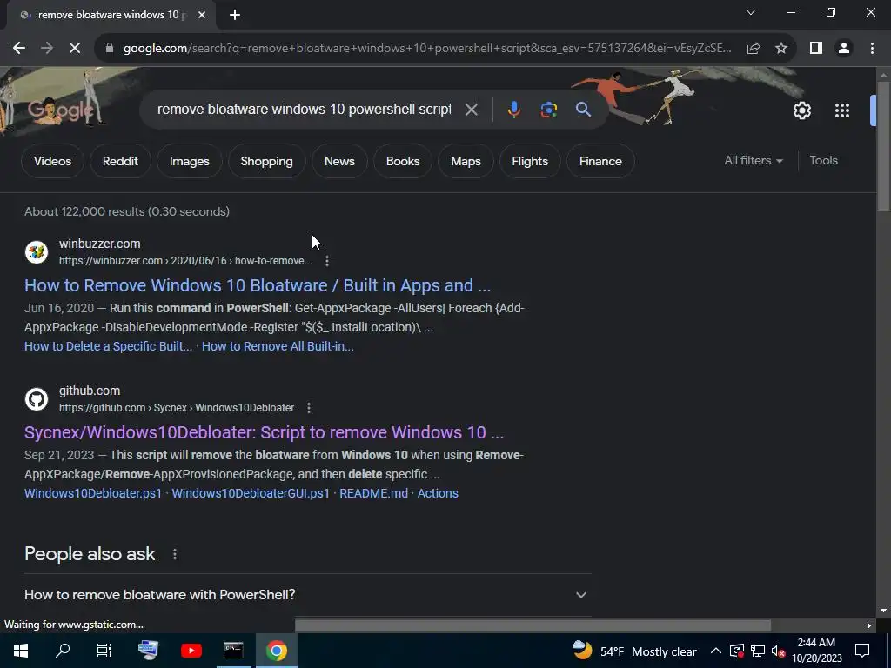891x668 pixels.
Task: Open How to Remove All Built-in... sitelink
Action: pos(278,346)
